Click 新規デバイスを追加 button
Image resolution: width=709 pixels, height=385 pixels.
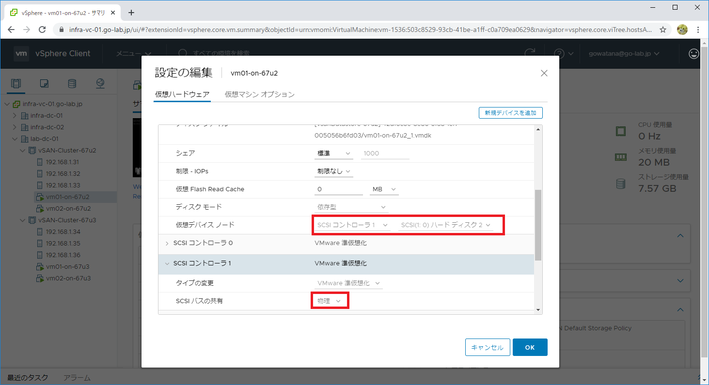[510, 113]
